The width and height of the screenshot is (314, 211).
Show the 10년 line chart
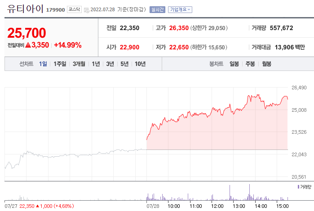140,64
